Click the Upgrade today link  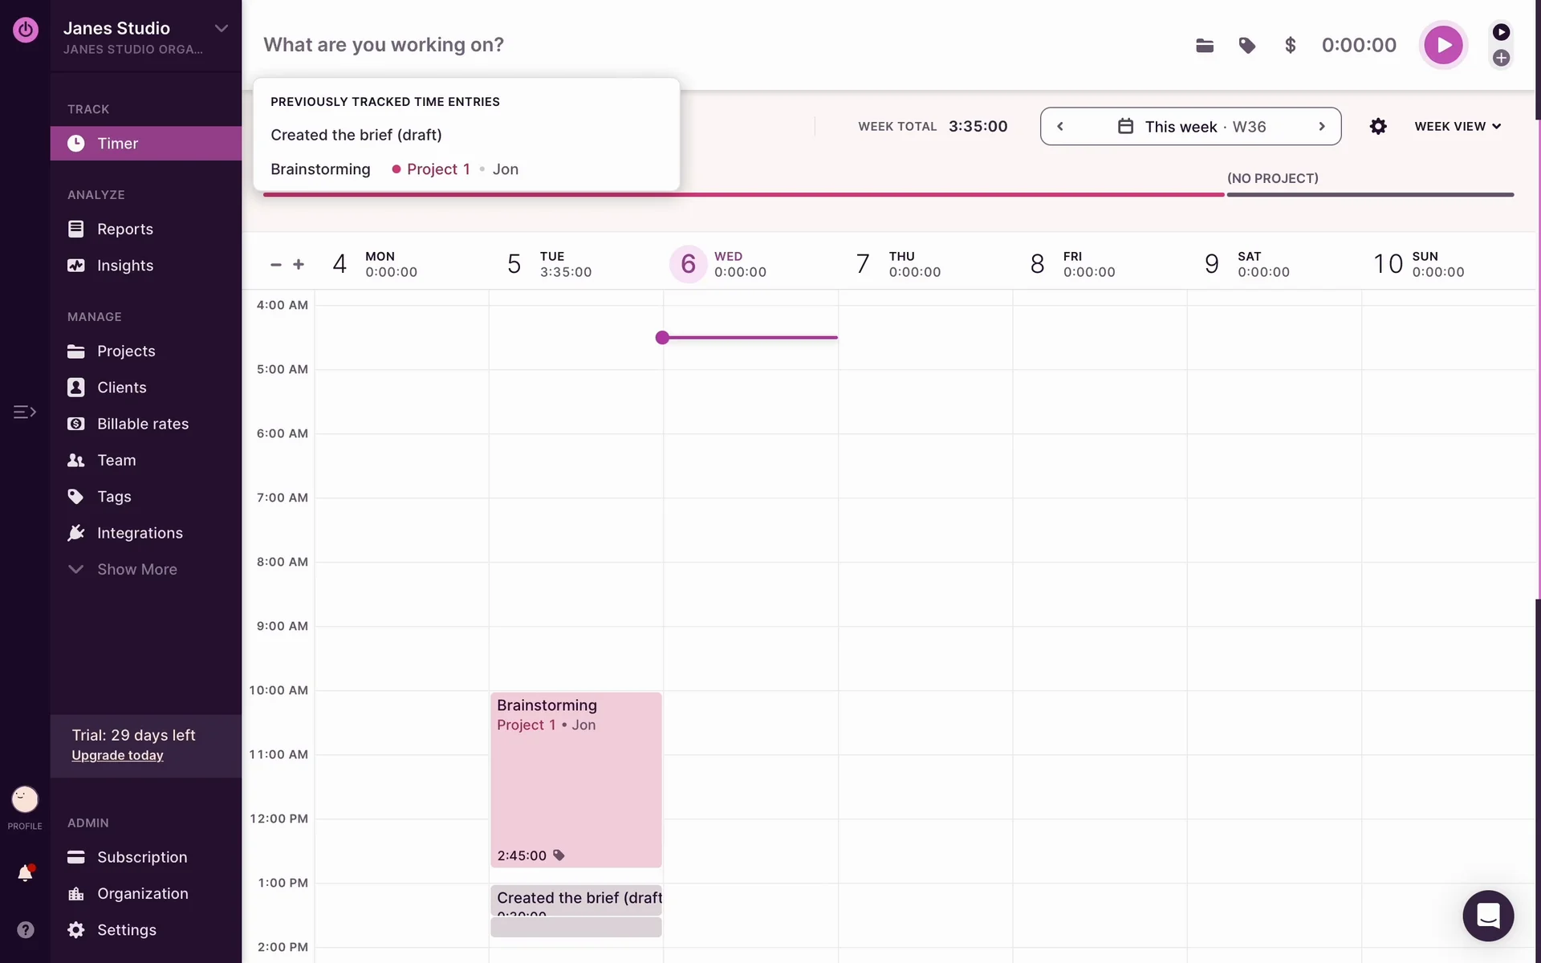click(x=117, y=755)
